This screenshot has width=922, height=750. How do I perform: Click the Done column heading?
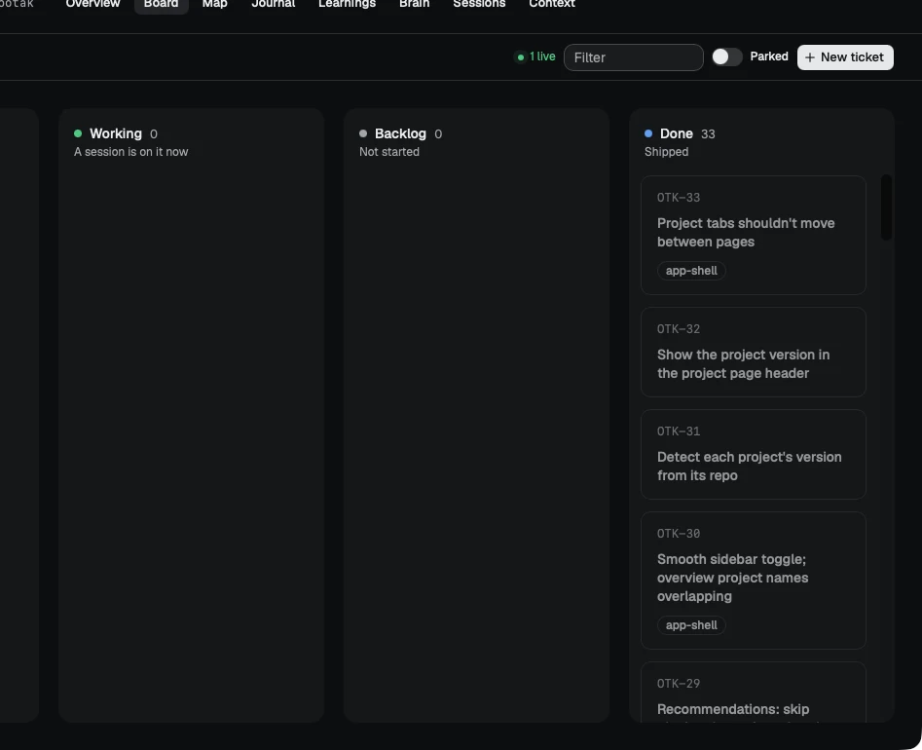(677, 133)
